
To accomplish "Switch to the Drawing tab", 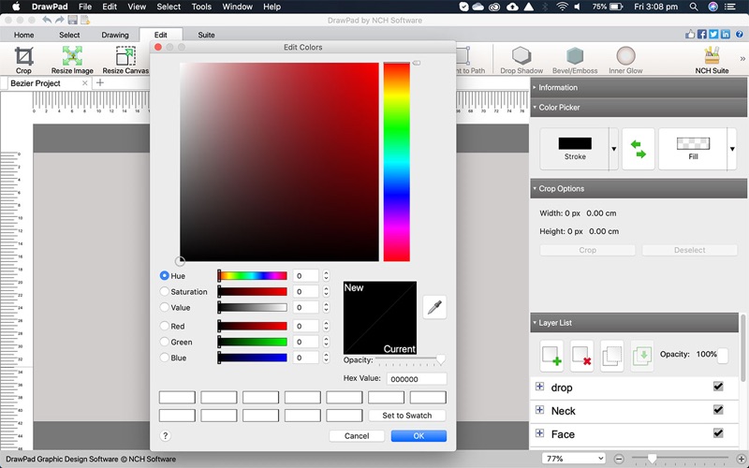I will [x=115, y=36].
